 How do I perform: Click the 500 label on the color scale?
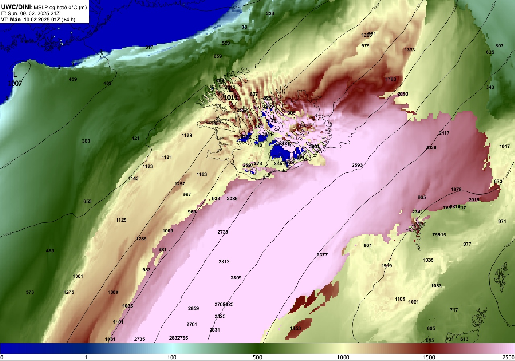(x=257, y=357)
